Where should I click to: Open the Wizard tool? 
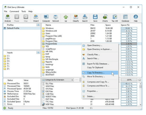[x=36, y=18]
